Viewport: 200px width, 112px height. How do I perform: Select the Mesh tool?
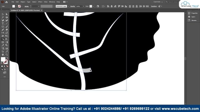[3, 42]
